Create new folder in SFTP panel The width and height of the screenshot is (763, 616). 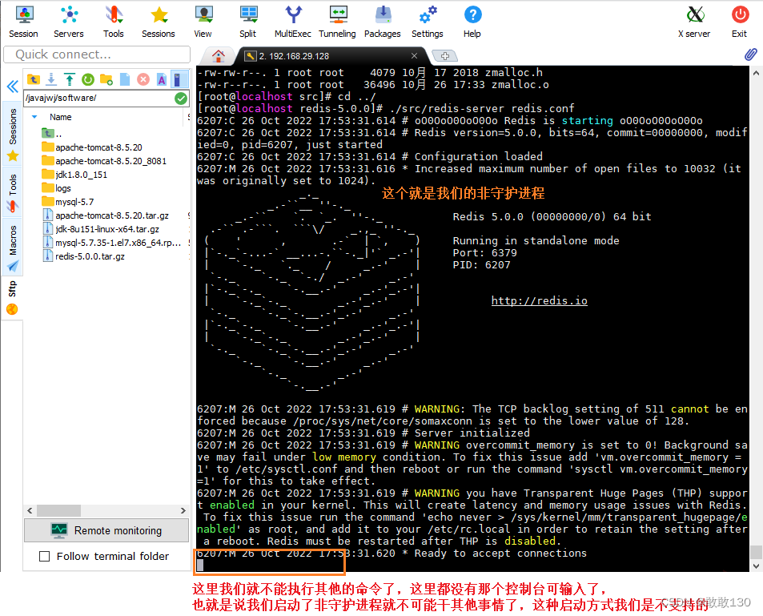[x=106, y=79]
